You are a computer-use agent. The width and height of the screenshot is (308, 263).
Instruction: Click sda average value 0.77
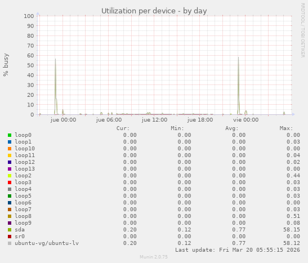point(239,230)
